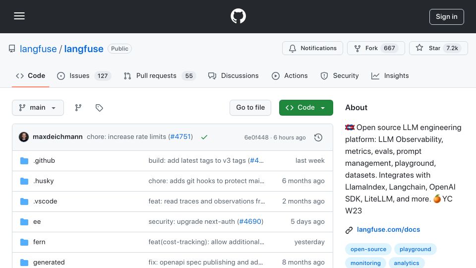This screenshot has height=268, width=476.
Task: Click the analytics topic tag
Action: (407, 263)
